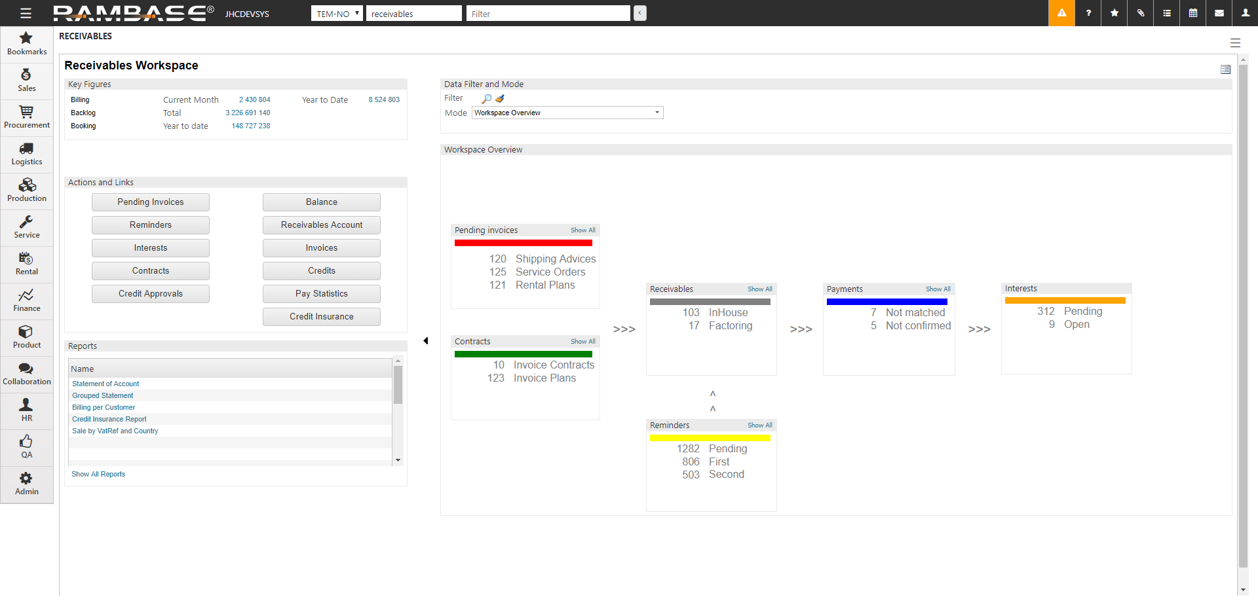Open the orange alert warning icon
Viewport: 1258px width, 614px height.
(x=1061, y=13)
